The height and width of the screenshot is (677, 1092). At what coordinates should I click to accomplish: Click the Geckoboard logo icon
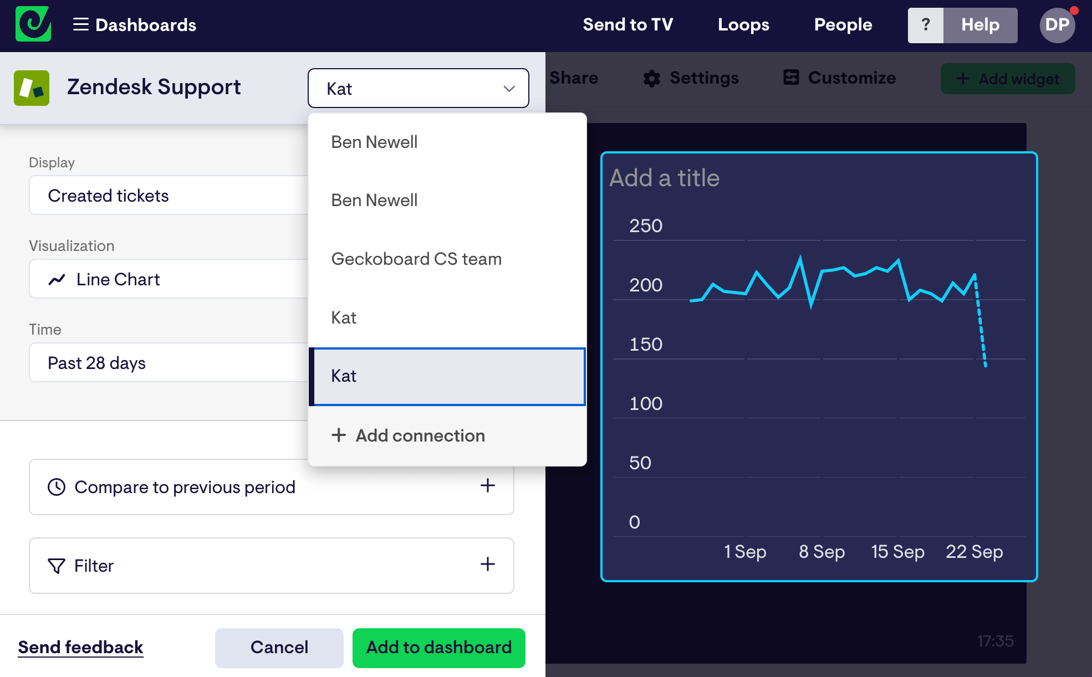click(x=33, y=24)
